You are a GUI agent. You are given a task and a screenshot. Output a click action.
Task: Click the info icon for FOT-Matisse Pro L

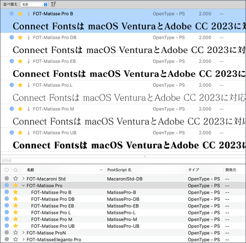tap(28, 85)
